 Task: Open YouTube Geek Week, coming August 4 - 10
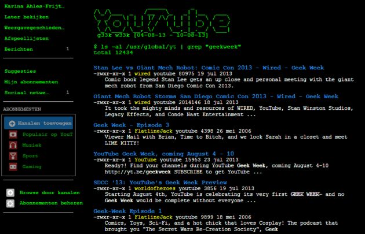pos(163,154)
